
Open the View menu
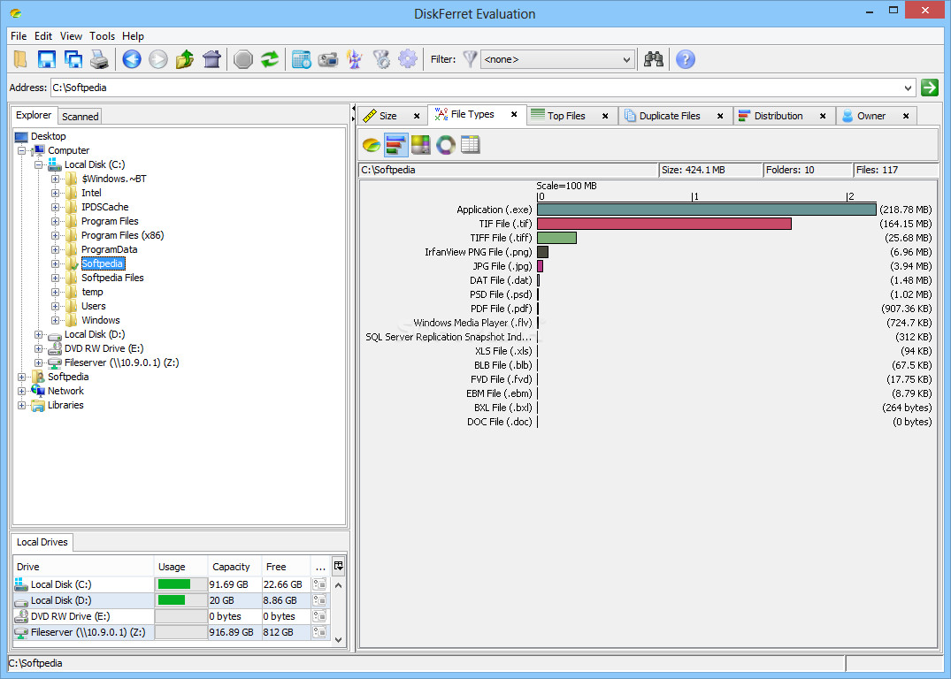pyautogui.click(x=71, y=36)
